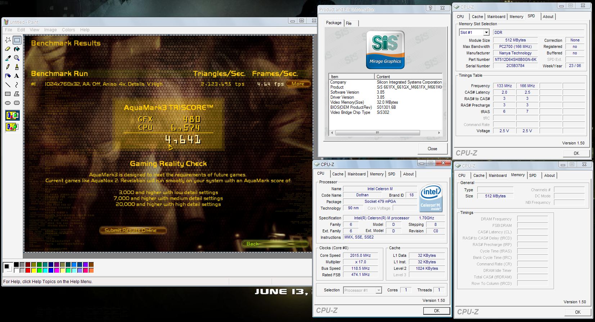Click OK in the Memory CPU-Z window

click(578, 312)
